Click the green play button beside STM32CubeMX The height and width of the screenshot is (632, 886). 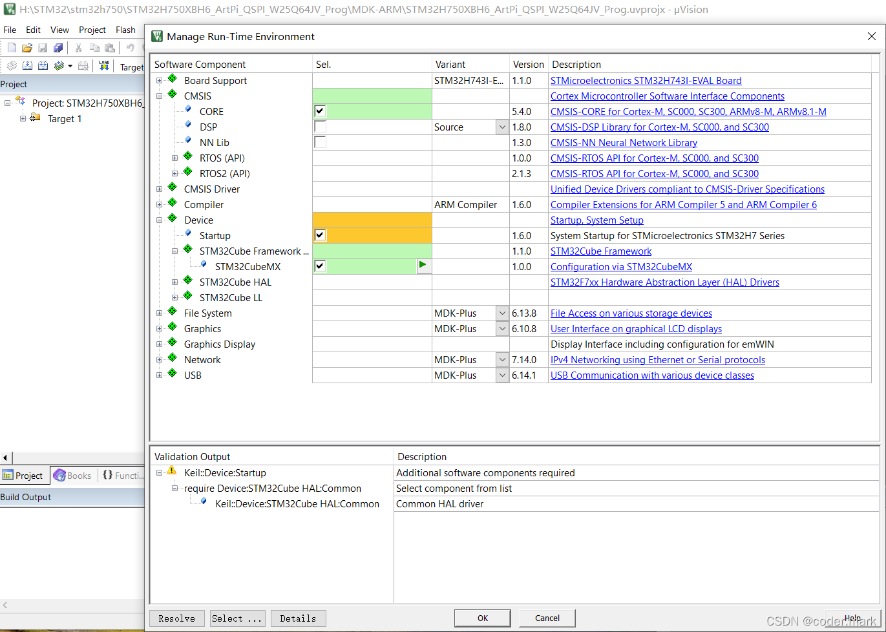pos(424,266)
